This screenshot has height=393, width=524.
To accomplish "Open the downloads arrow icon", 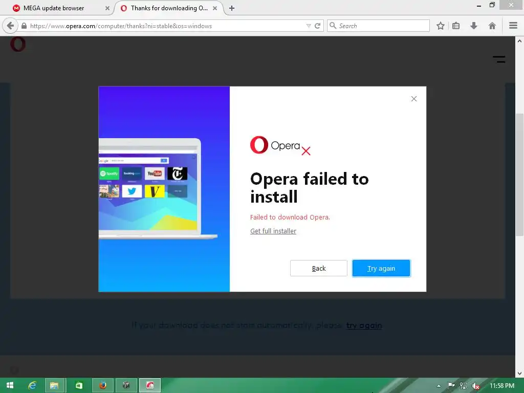I will click(x=473, y=26).
